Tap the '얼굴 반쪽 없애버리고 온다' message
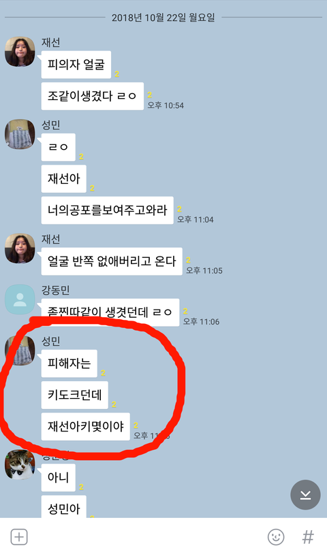327x556 pixels. coord(112,261)
